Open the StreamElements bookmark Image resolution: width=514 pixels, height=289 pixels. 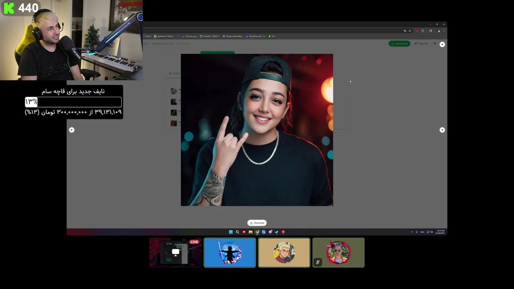pyautogui.click(x=255, y=36)
